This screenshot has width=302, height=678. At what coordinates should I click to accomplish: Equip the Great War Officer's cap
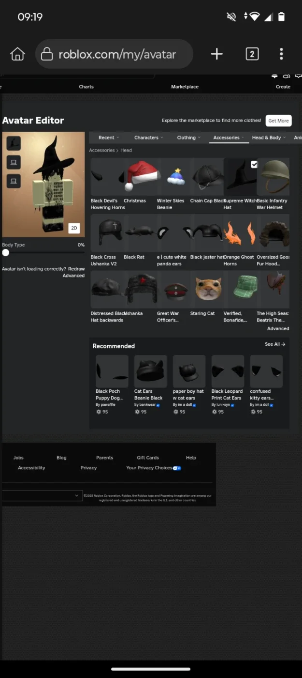pos(173,289)
